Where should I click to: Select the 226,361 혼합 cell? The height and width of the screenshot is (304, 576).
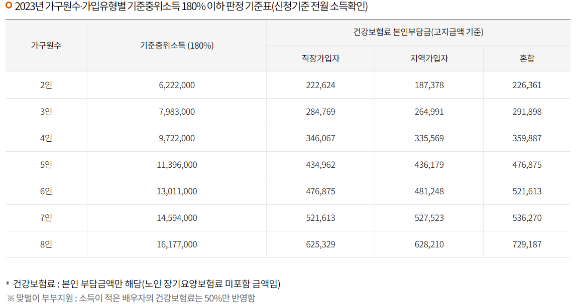[527, 85]
